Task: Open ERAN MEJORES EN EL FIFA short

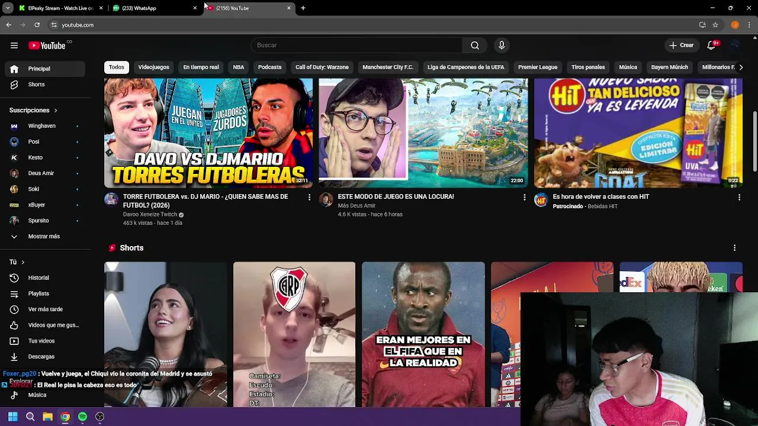Action: [423, 335]
